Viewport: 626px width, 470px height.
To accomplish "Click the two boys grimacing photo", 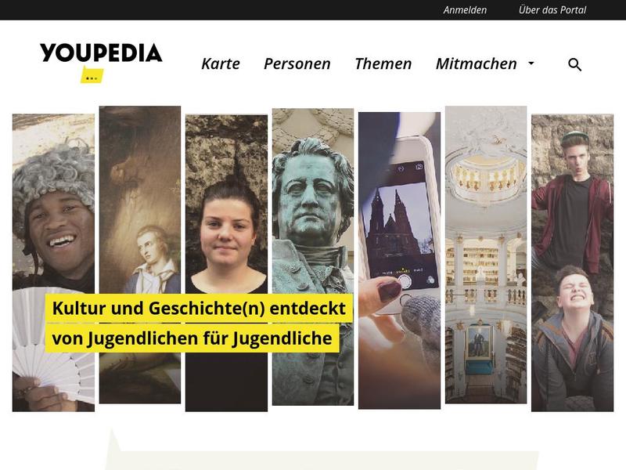I will [x=573, y=262].
